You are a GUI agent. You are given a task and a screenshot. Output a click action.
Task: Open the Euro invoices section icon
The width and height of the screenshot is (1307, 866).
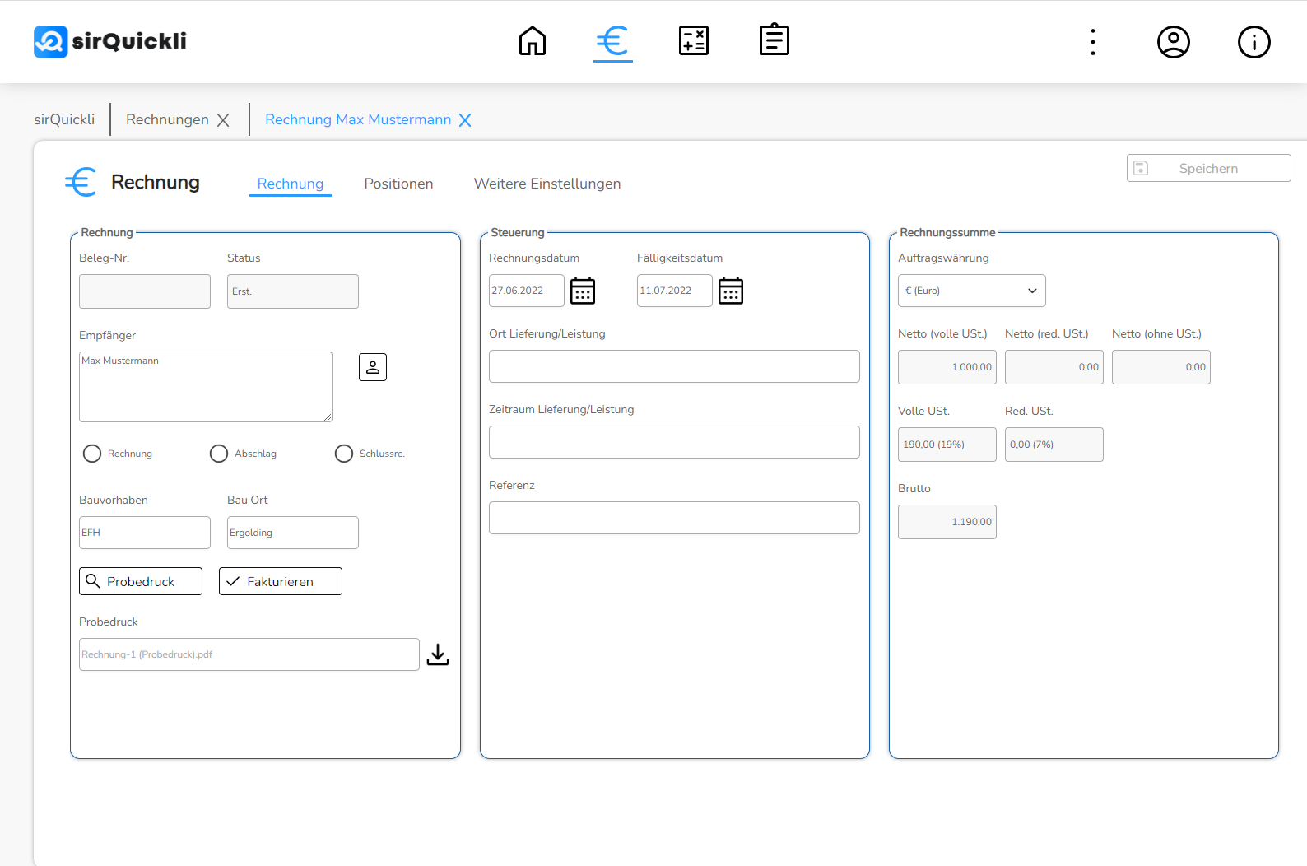pos(613,41)
